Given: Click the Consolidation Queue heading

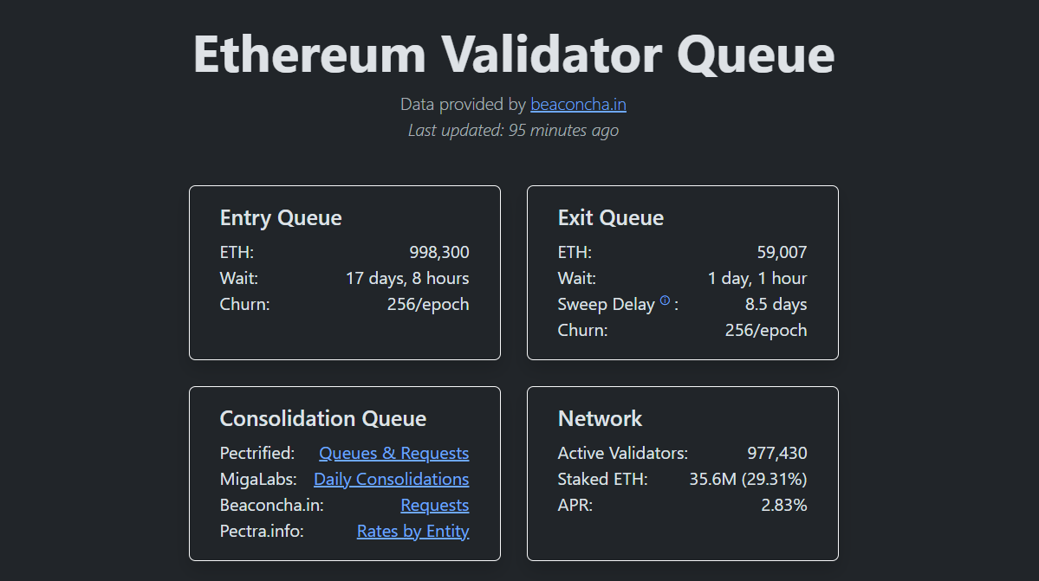Looking at the screenshot, I should pyautogui.click(x=323, y=419).
